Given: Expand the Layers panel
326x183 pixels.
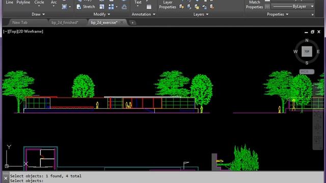Looking at the screenshot, I should (x=201, y=14).
